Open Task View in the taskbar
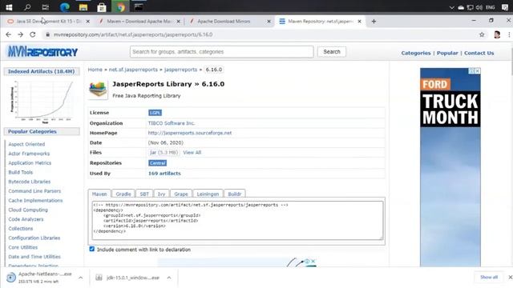513x288 pixels. coord(46,7)
